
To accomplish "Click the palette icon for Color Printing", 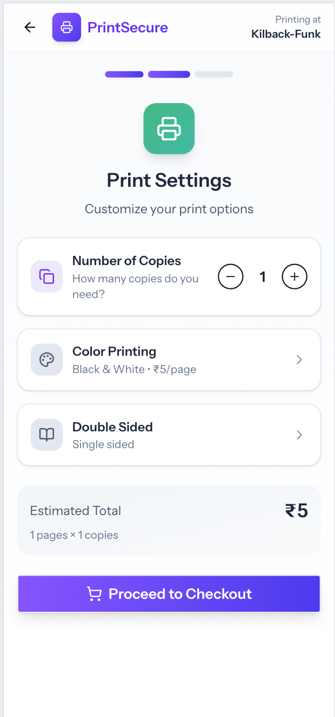I will [46, 360].
